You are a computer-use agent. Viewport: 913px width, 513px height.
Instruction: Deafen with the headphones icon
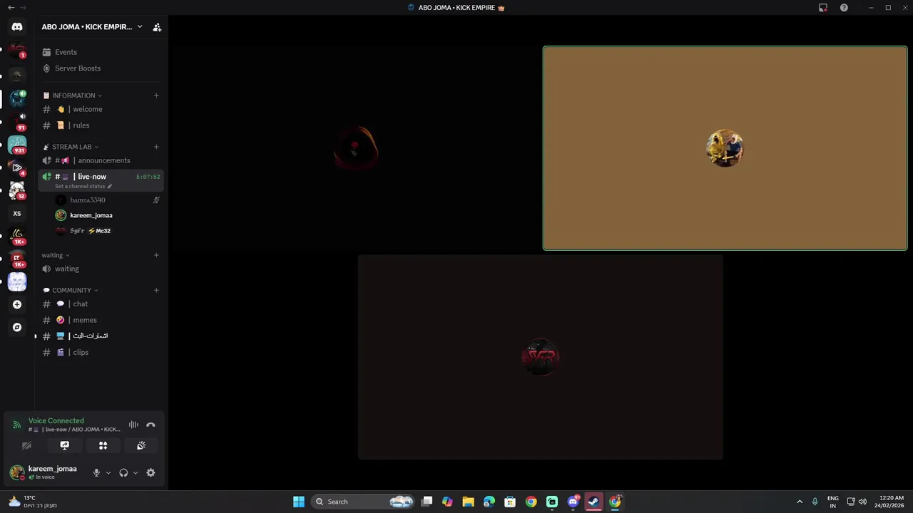pos(123,472)
